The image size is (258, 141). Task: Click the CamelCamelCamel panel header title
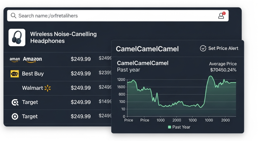tap(147, 49)
